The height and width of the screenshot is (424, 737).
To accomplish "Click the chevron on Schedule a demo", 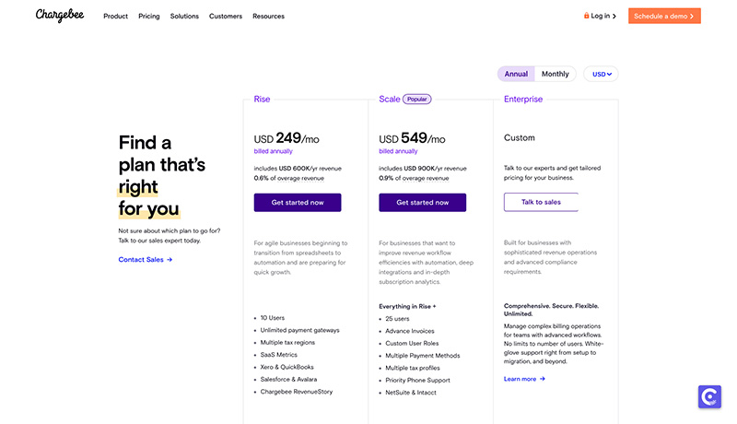I will [x=692, y=16].
